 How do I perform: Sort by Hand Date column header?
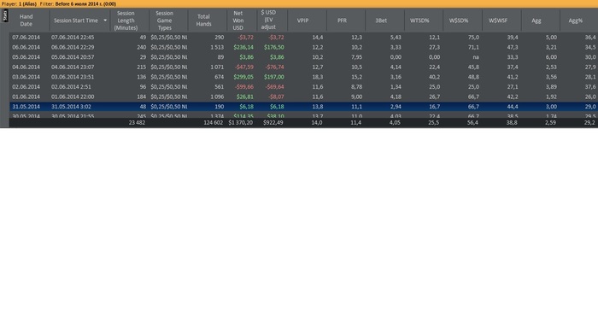(x=26, y=20)
